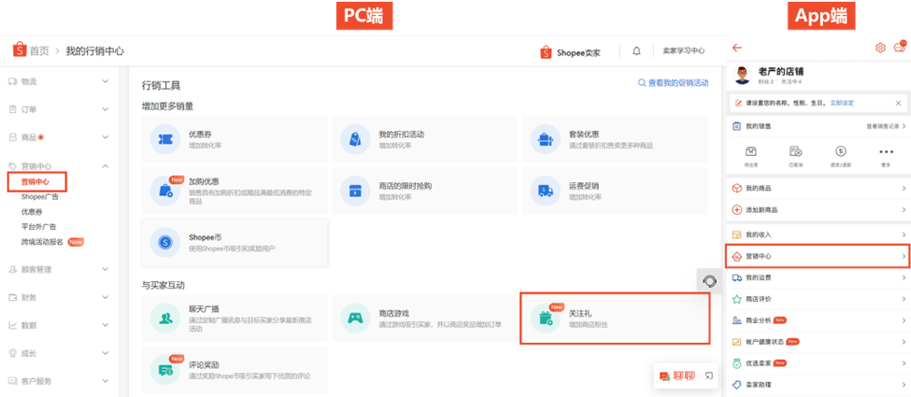Screen dimensions: 911x397
Task: Open settings gear in App panel
Action: coord(879,48)
